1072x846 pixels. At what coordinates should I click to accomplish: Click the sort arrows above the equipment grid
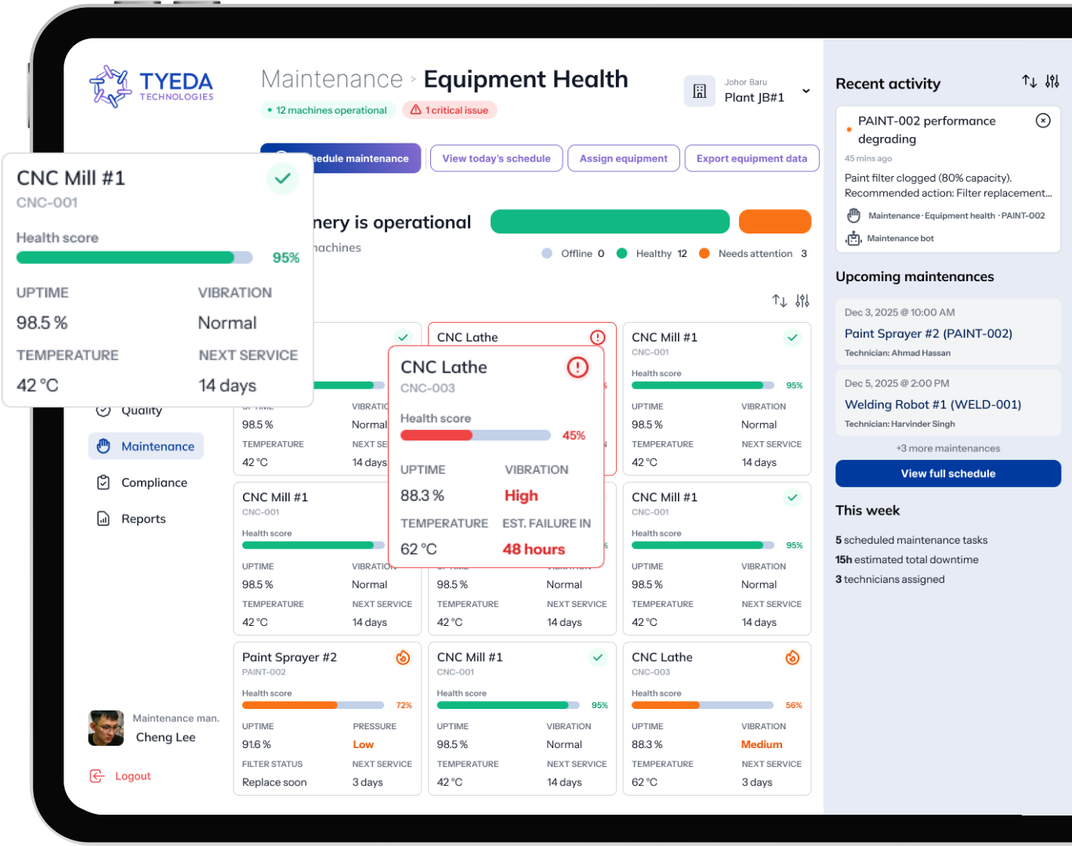point(779,301)
